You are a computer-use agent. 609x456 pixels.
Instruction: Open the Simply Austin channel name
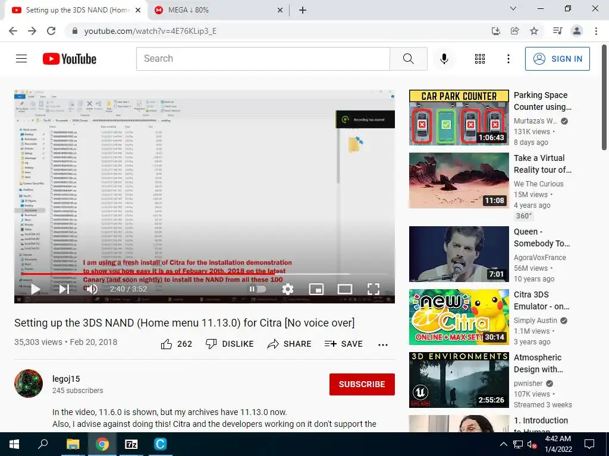tap(535, 320)
